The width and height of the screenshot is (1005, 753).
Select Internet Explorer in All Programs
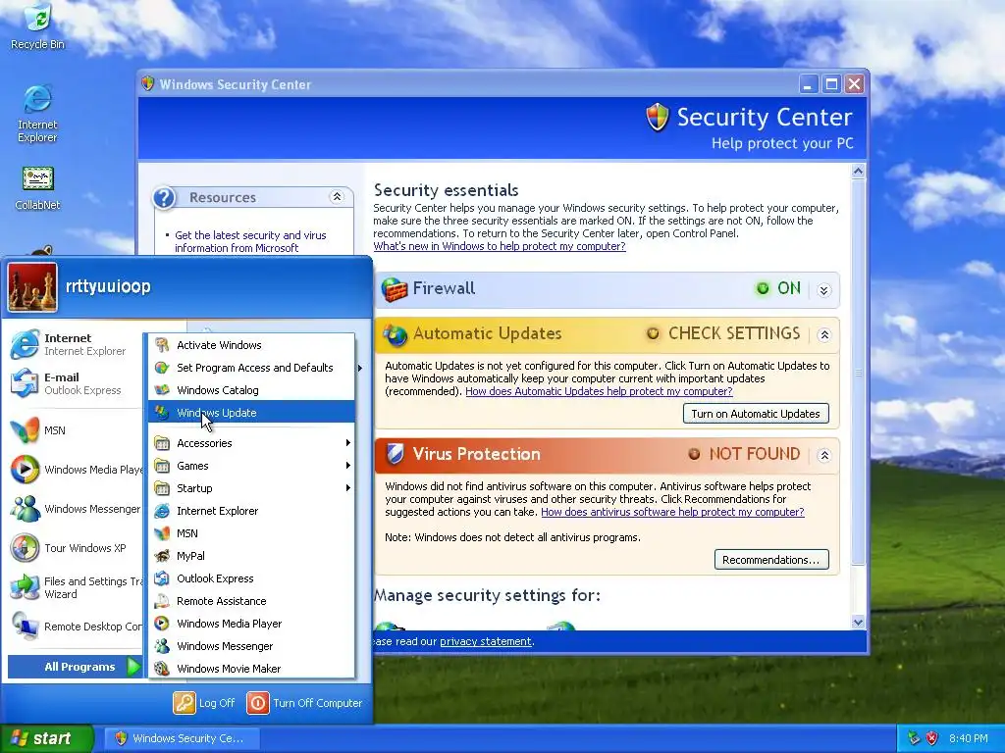click(251, 510)
